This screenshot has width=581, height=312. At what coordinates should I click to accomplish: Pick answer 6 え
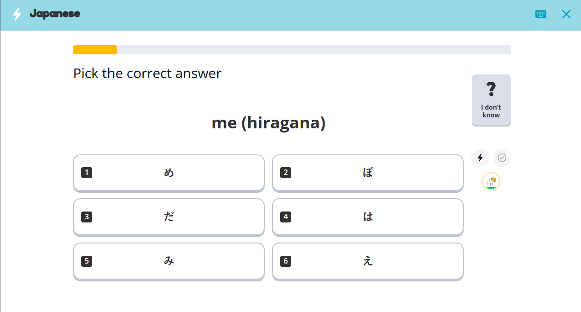click(x=368, y=261)
